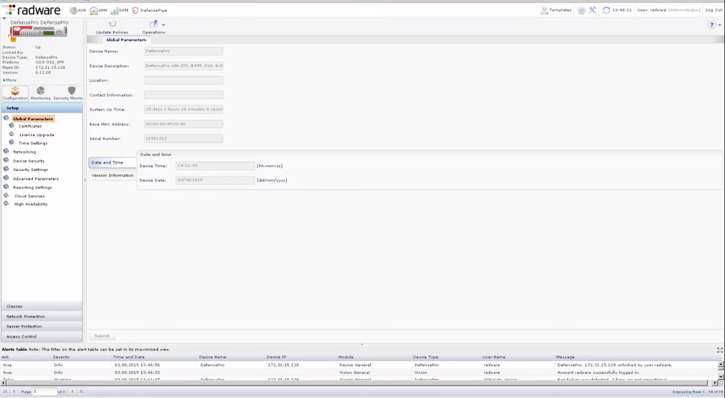Open the help question mark icon
The image size is (725, 398).
pyautogui.click(x=712, y=25)
